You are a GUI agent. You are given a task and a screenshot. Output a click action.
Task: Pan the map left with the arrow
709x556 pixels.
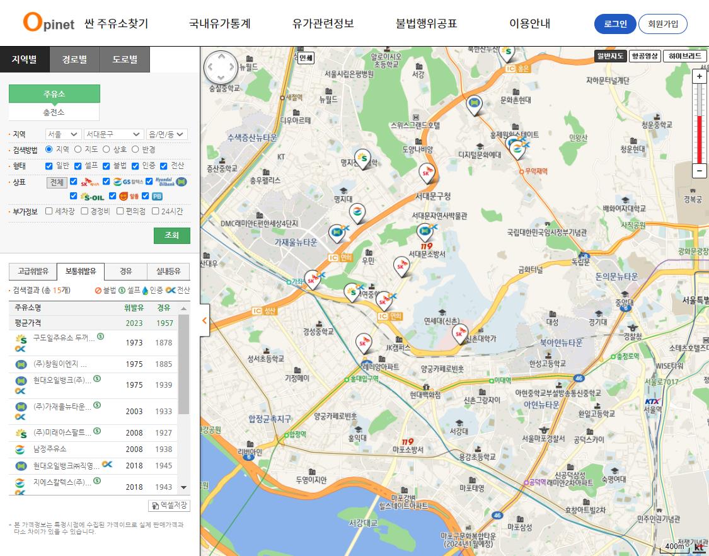point(210,67)
